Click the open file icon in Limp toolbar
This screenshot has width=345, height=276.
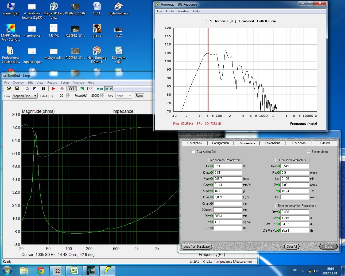[9, 89]
